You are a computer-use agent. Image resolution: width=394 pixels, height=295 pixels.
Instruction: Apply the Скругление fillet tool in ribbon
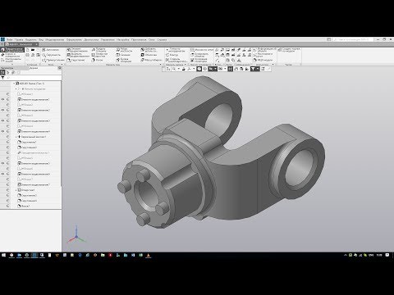click(x=76, y=60)
